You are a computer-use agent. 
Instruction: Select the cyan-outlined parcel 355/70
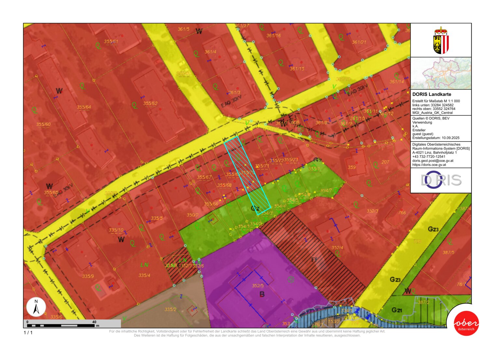point(247,176)
